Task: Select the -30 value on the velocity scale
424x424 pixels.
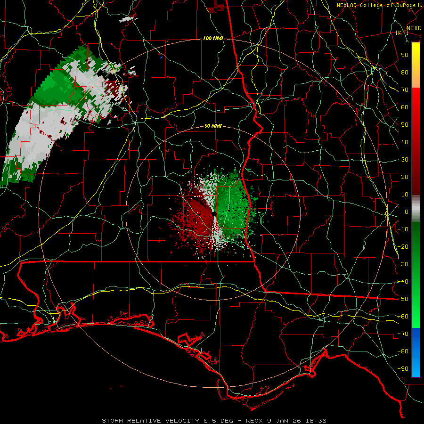Action: 403,264
